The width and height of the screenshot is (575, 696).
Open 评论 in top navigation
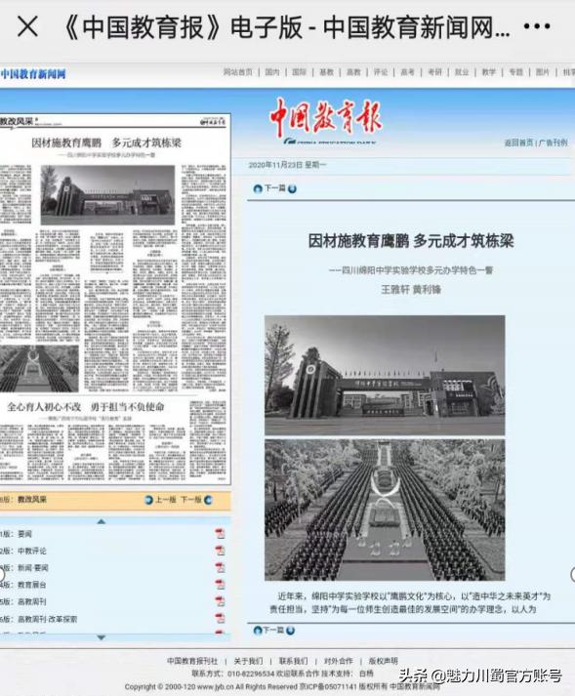[x=381, y=72]
